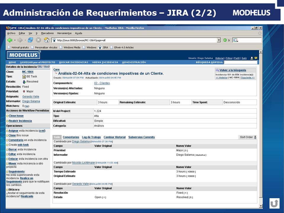
Task: Switch to the Subversion Commits tab
Action: (142, 137)
